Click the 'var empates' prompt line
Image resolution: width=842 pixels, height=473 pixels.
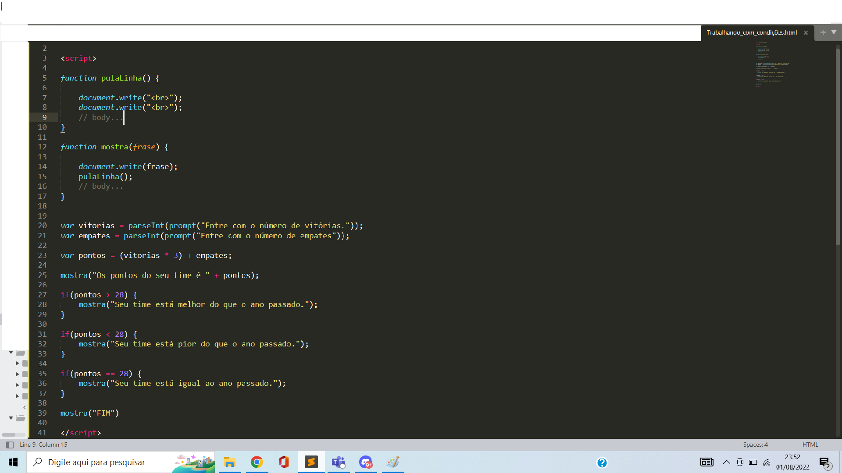click(205, 236)
